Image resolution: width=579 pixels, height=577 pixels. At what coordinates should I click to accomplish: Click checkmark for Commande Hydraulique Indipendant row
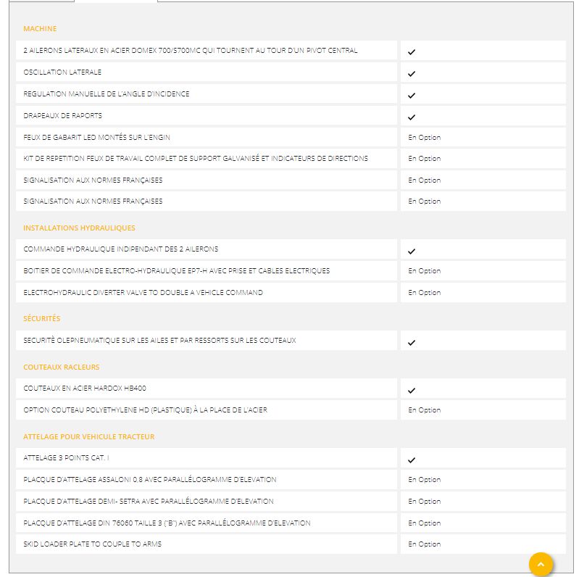[411, 251]
